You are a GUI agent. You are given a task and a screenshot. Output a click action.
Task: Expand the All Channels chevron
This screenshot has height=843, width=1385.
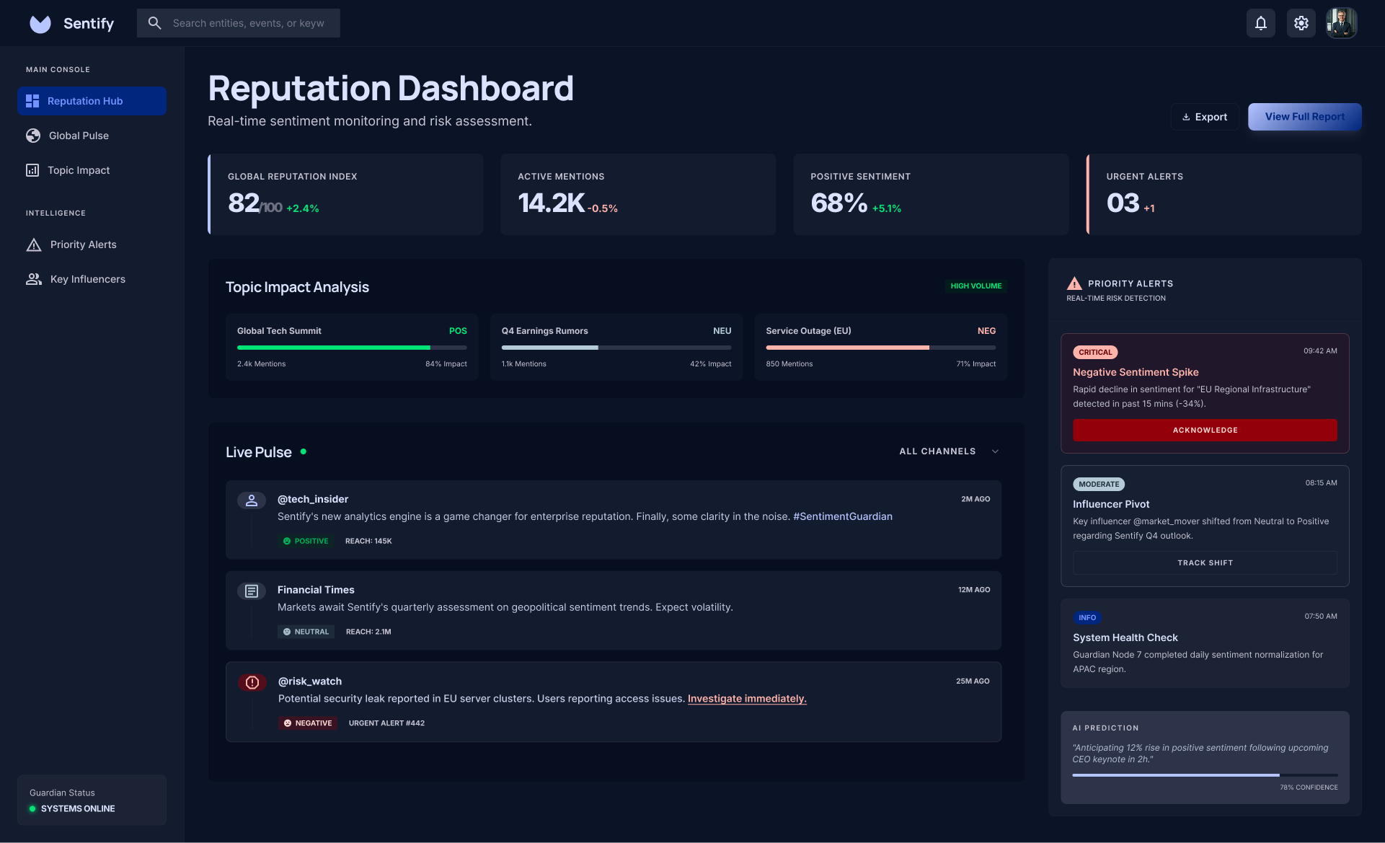[x=995, y=451]
